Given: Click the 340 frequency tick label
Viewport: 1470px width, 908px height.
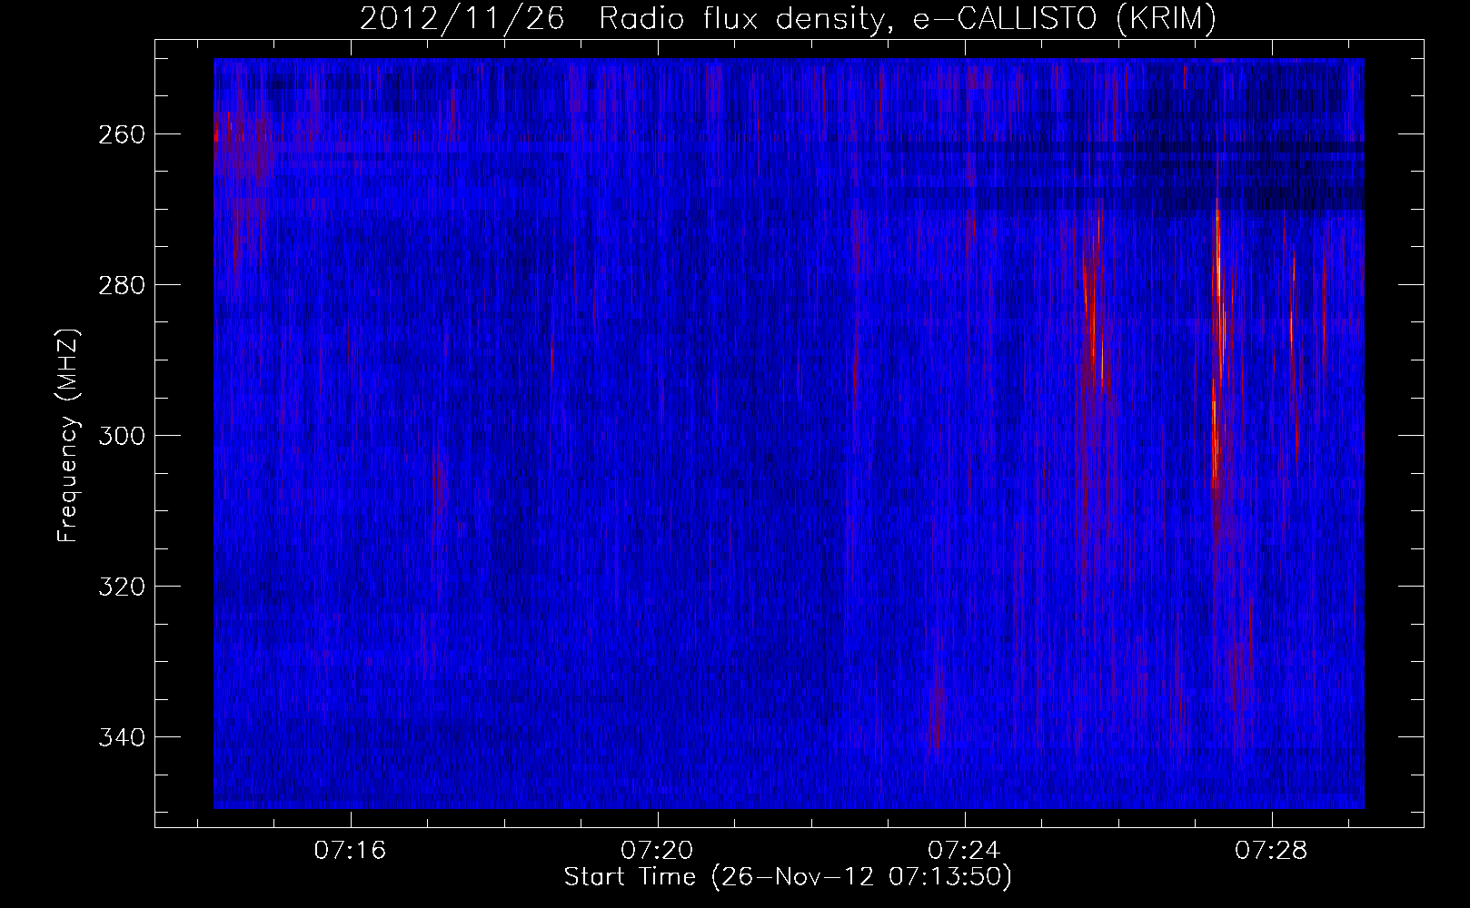Looking at the screenshot, I should click(120, 737).
